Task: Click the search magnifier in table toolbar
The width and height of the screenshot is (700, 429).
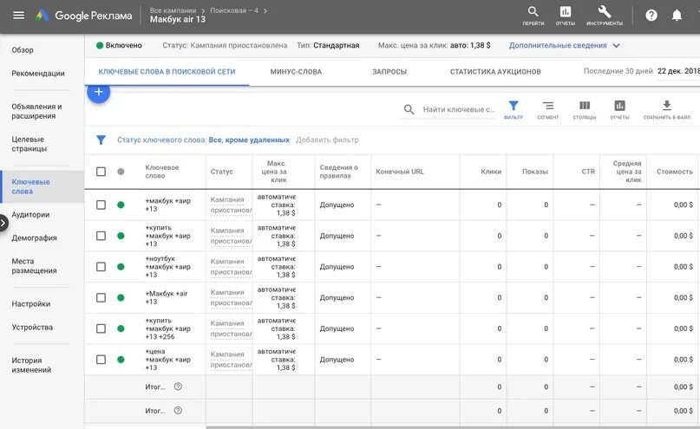Action: 409,109
